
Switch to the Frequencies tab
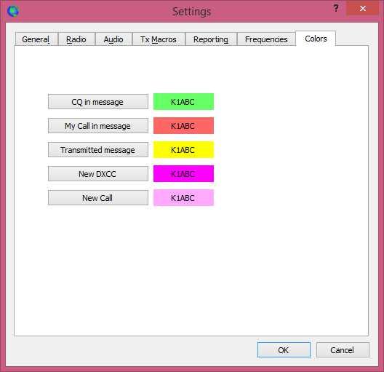tap(266, 39)
